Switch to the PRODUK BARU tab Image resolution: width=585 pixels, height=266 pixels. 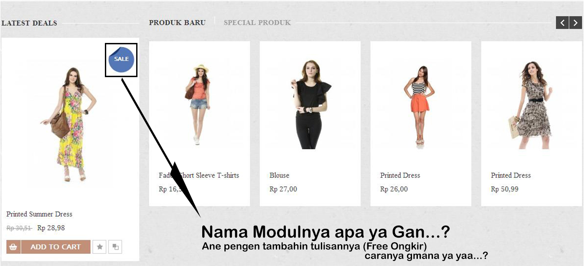tap(177, 23)
